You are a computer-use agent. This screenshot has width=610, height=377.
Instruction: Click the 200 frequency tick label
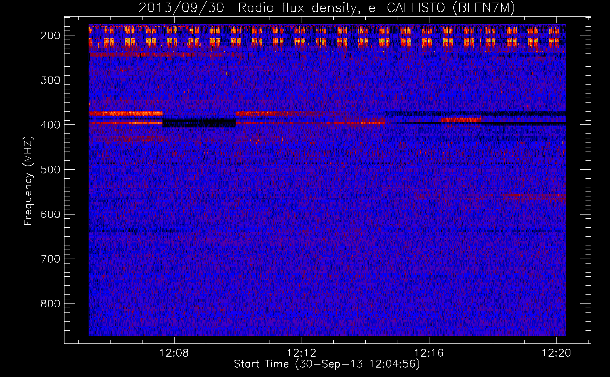51,35
